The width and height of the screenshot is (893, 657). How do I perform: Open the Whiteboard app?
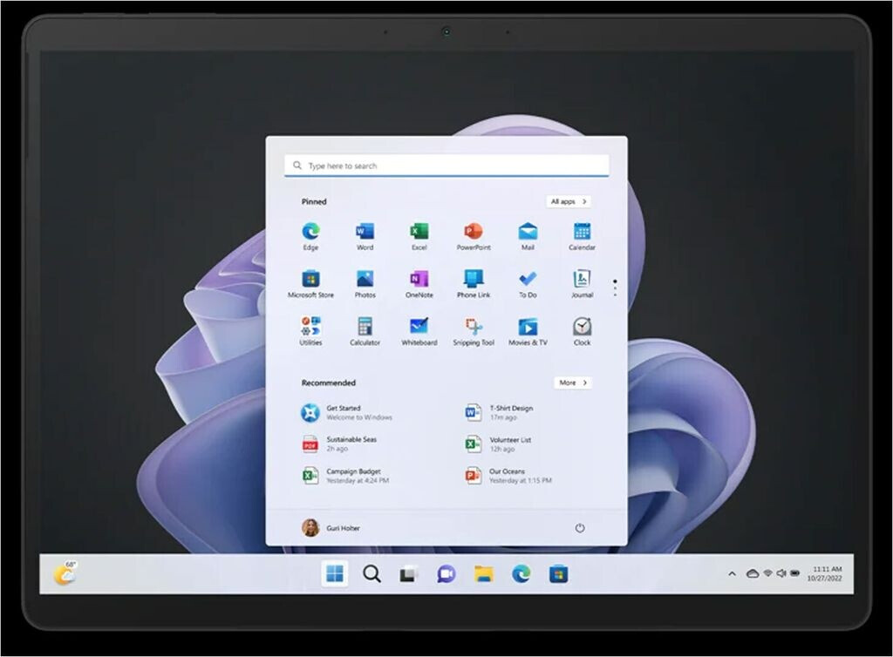pyautogui.click(x=419, y=328)
